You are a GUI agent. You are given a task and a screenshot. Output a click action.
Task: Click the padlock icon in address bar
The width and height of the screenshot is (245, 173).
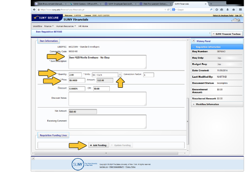[x=38, y=10]
